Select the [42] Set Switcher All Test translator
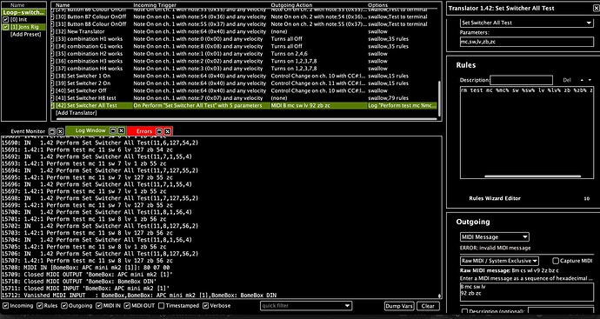The height and width of the screenshot is (319, 600). point(244,105)
